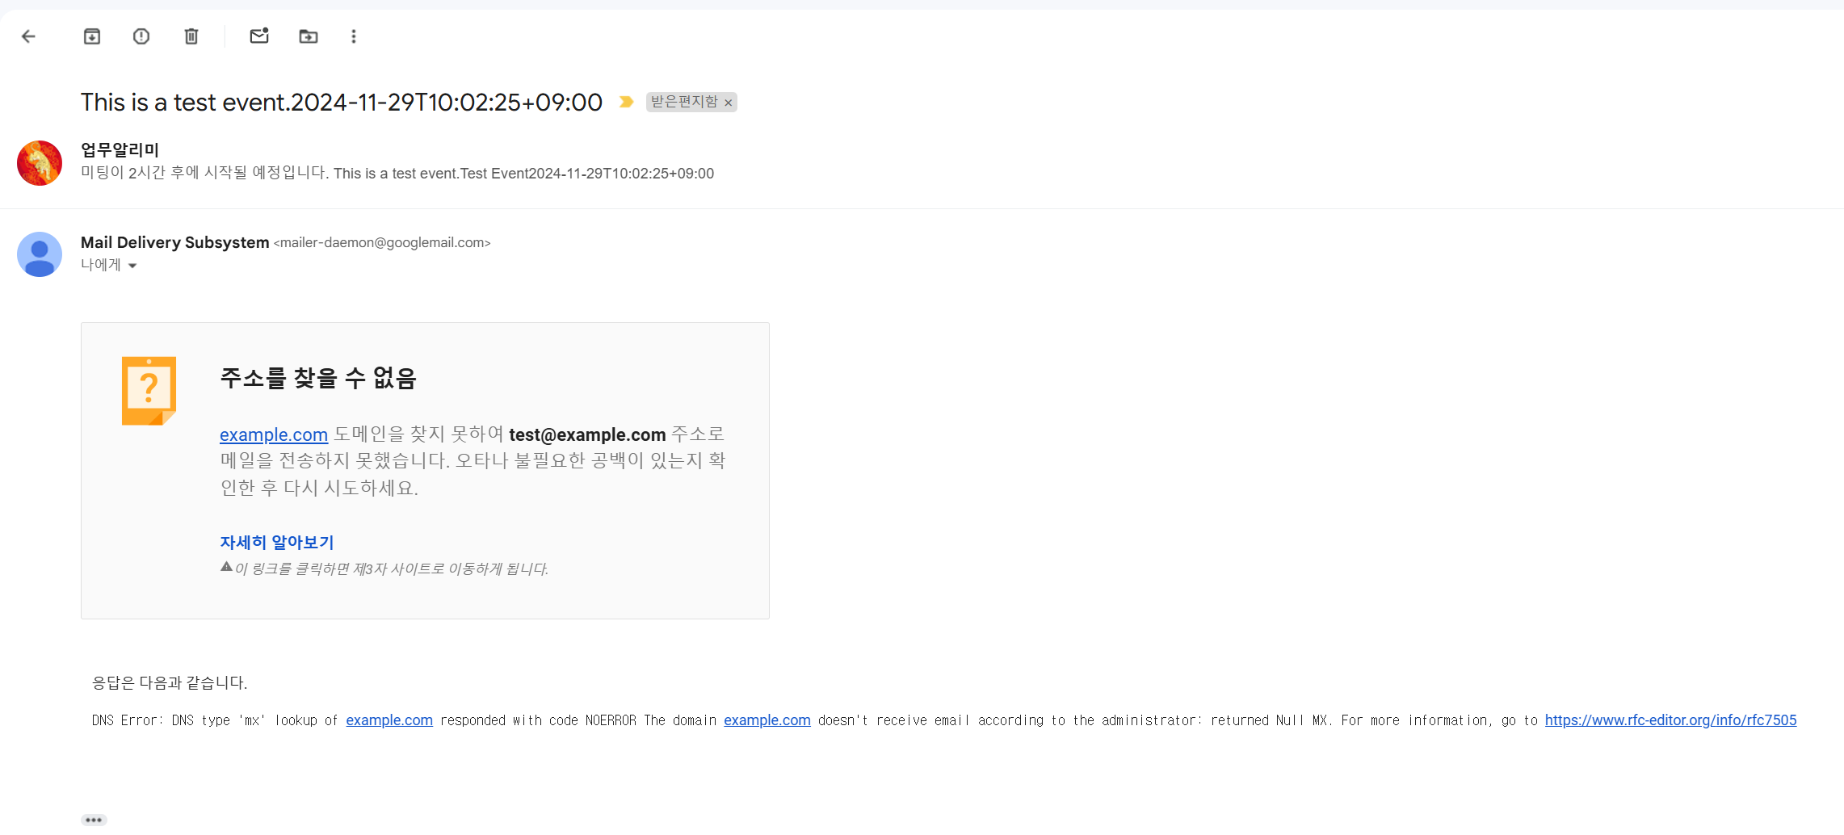The width and height of the screenshot is (1844, 835).
Task: Click the Mail Delivery Subsystem profile avatar
Action: [40, 254]
